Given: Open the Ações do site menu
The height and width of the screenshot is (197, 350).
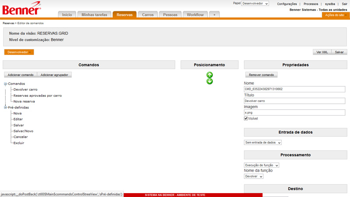Looking at the screenshot, I should click(336, 15).
